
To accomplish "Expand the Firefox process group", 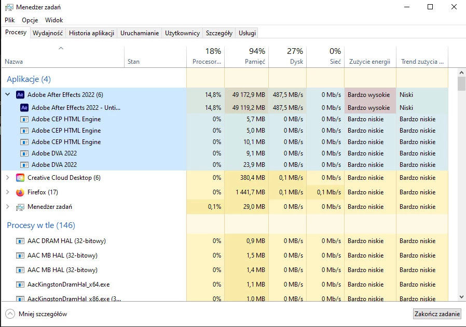I will (8, 192).
